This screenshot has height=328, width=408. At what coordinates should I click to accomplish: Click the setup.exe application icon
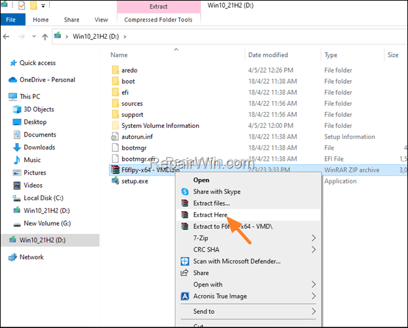tap(115, 180)
